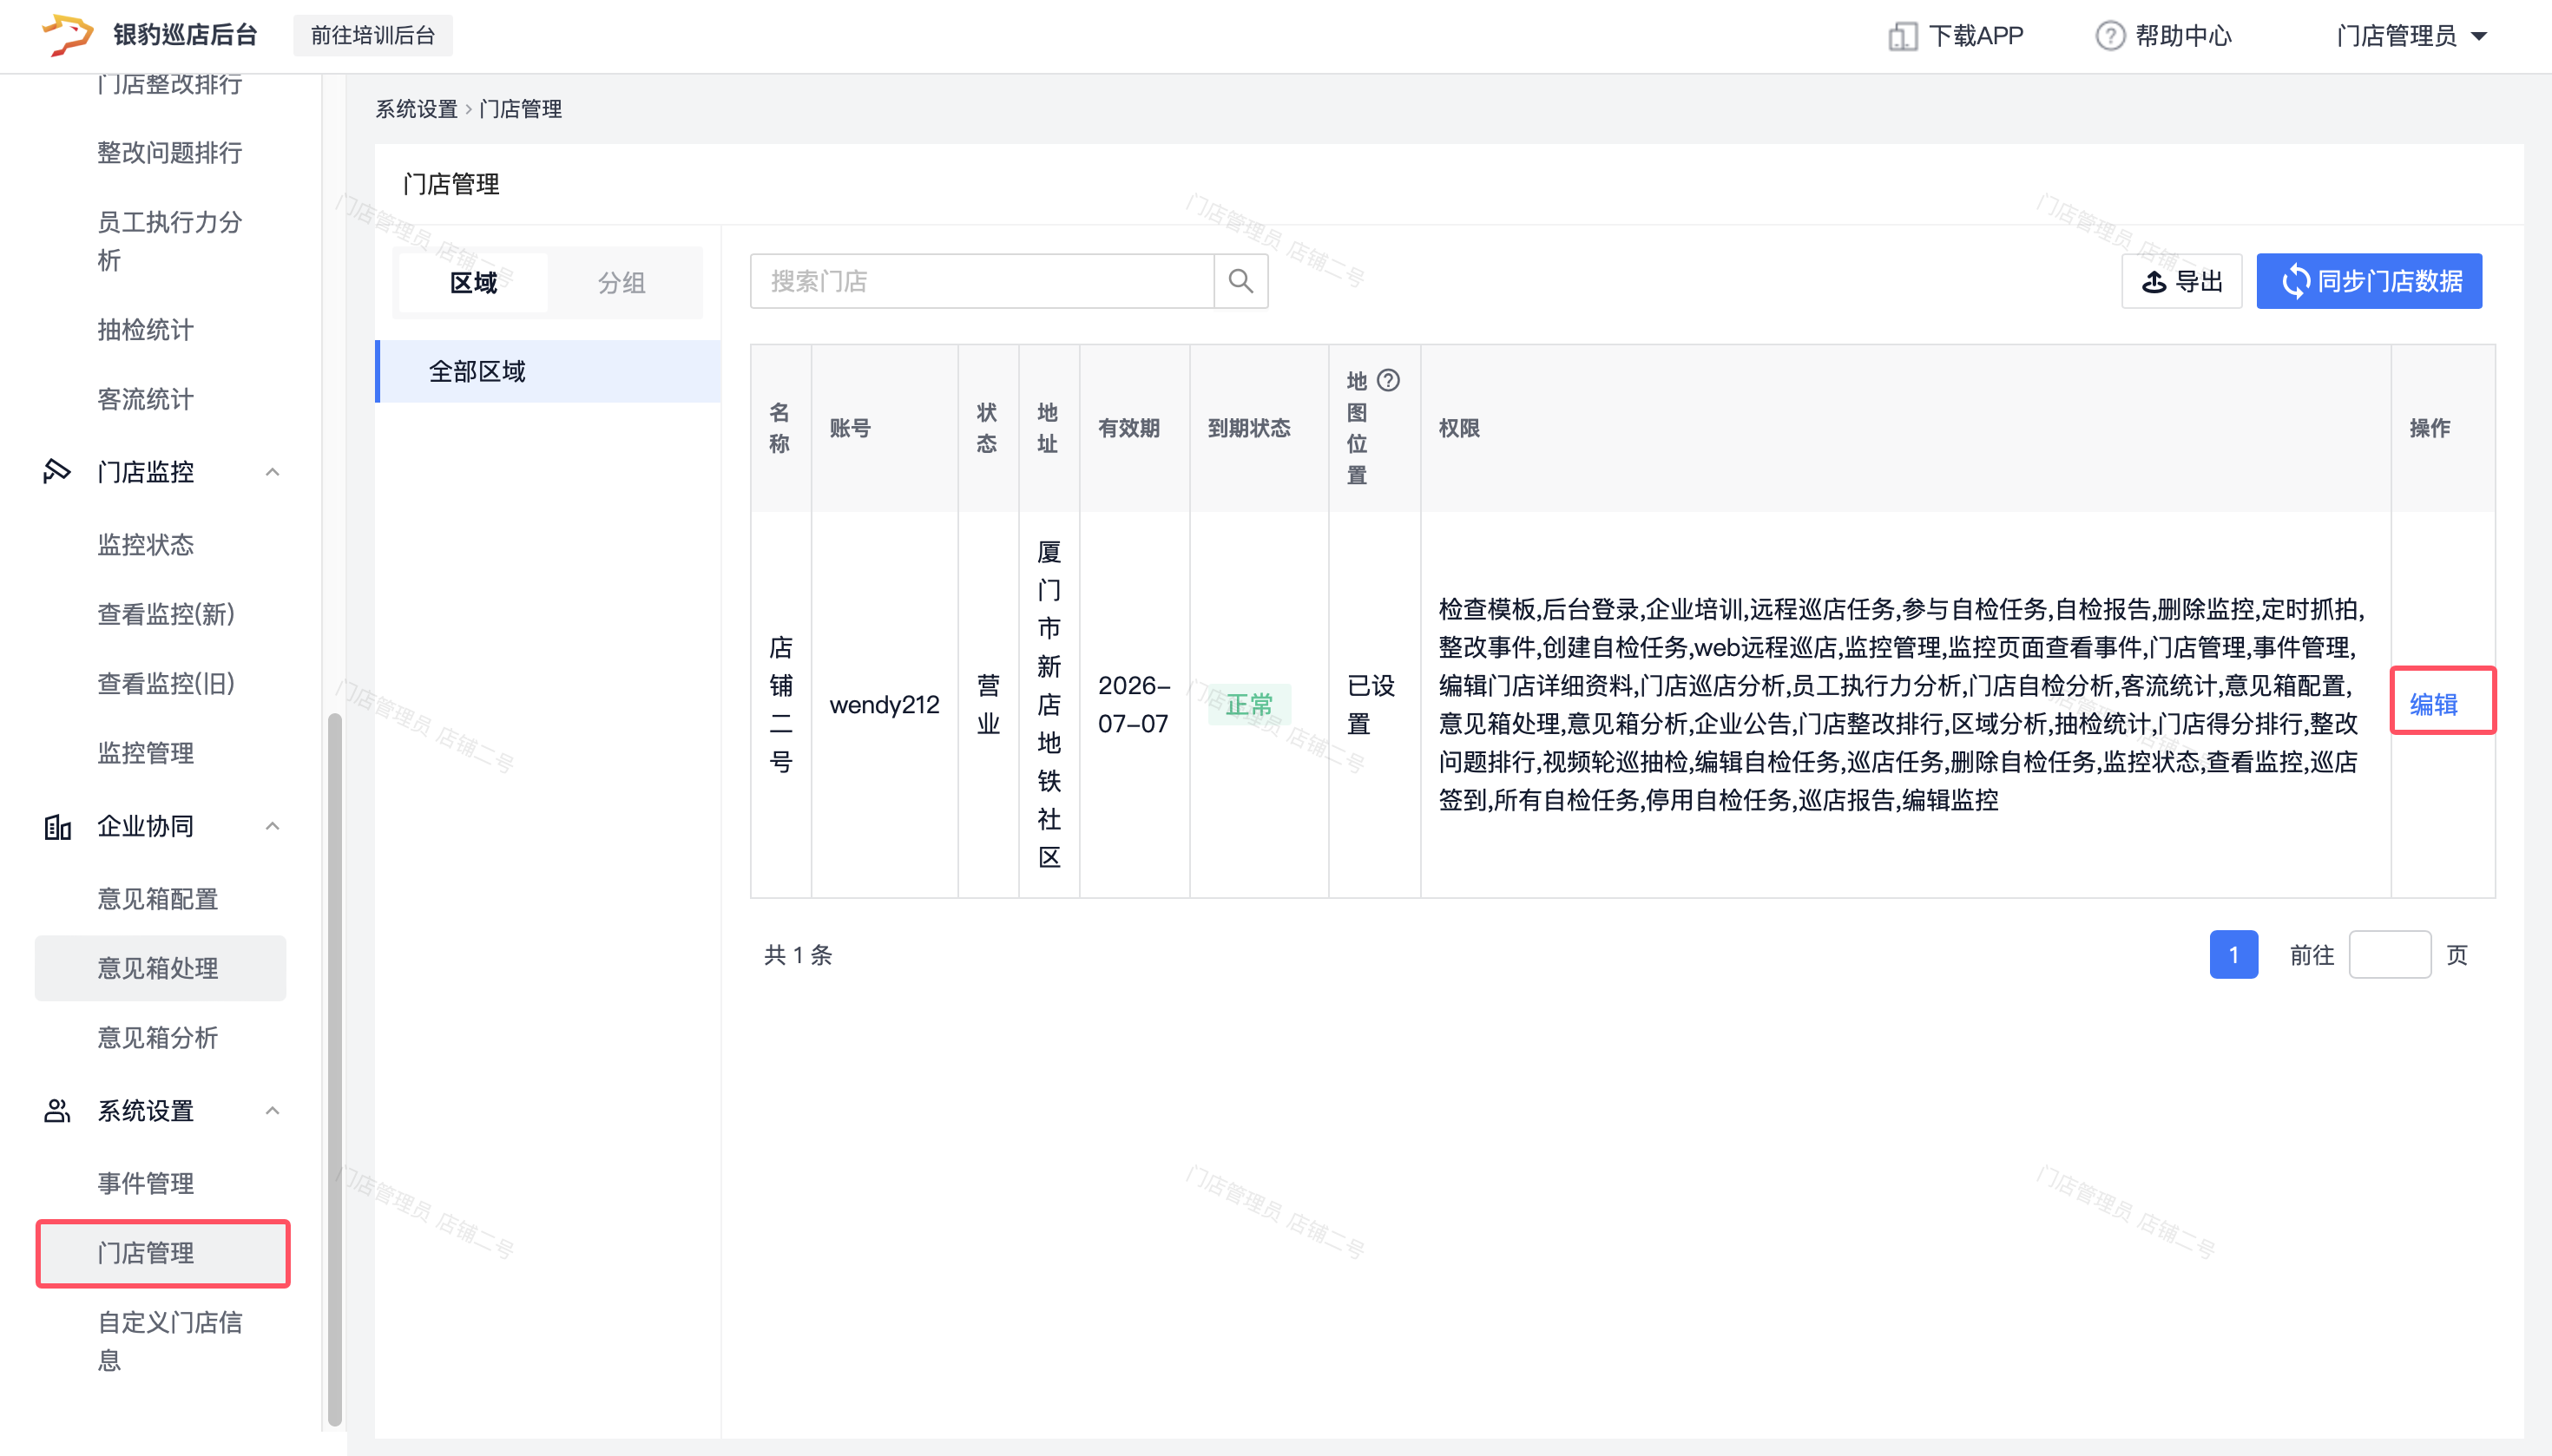Screen dimensions: 2552x1456
Task: Collapse the 系统设置 sidebar section
Action: [x=272, y=1110]
